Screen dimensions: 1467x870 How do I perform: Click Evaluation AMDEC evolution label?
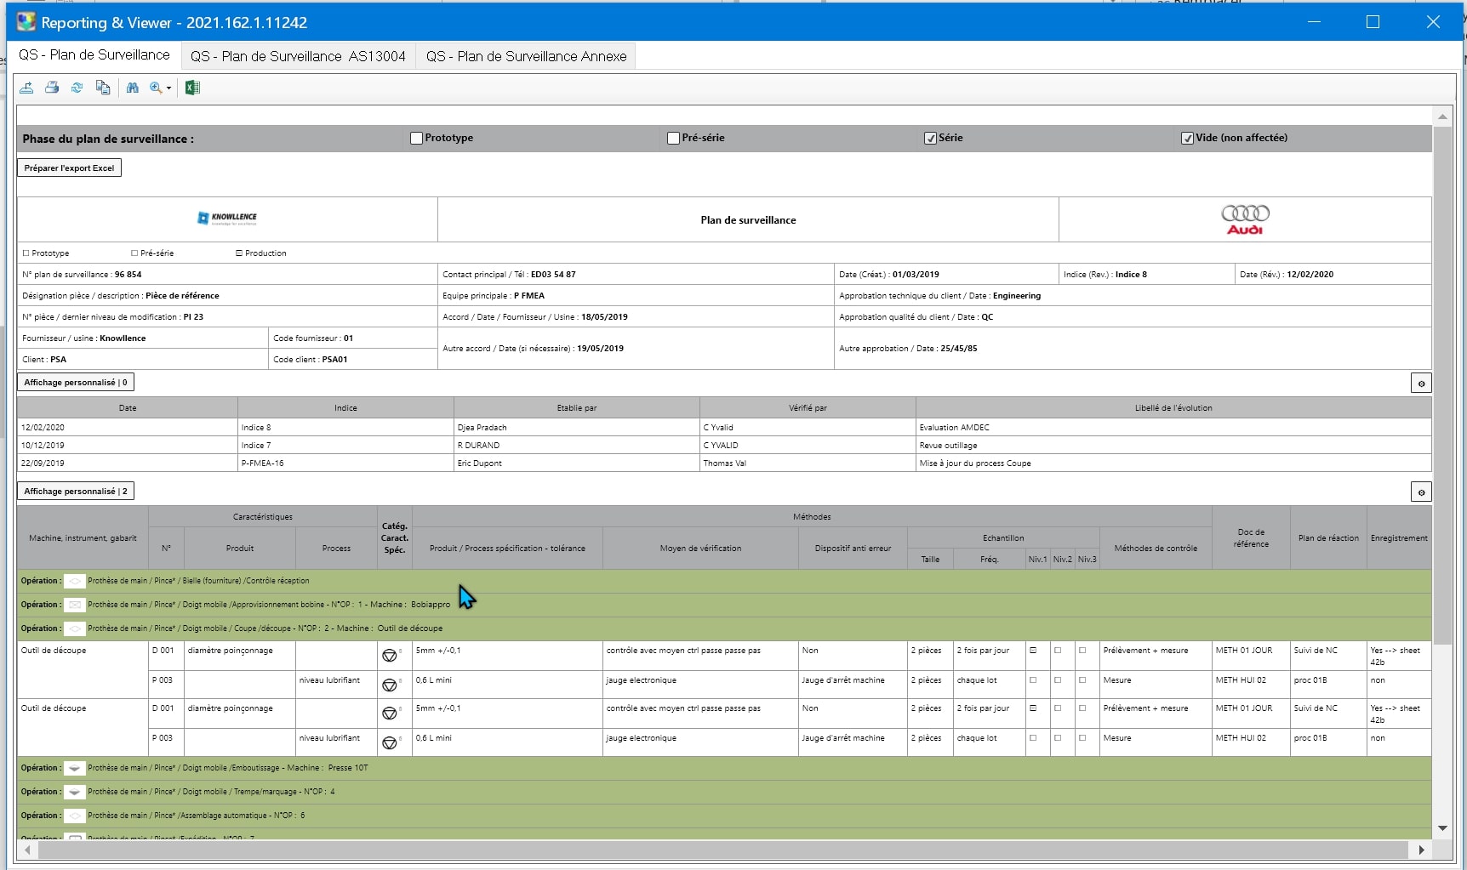pos(954,428)
